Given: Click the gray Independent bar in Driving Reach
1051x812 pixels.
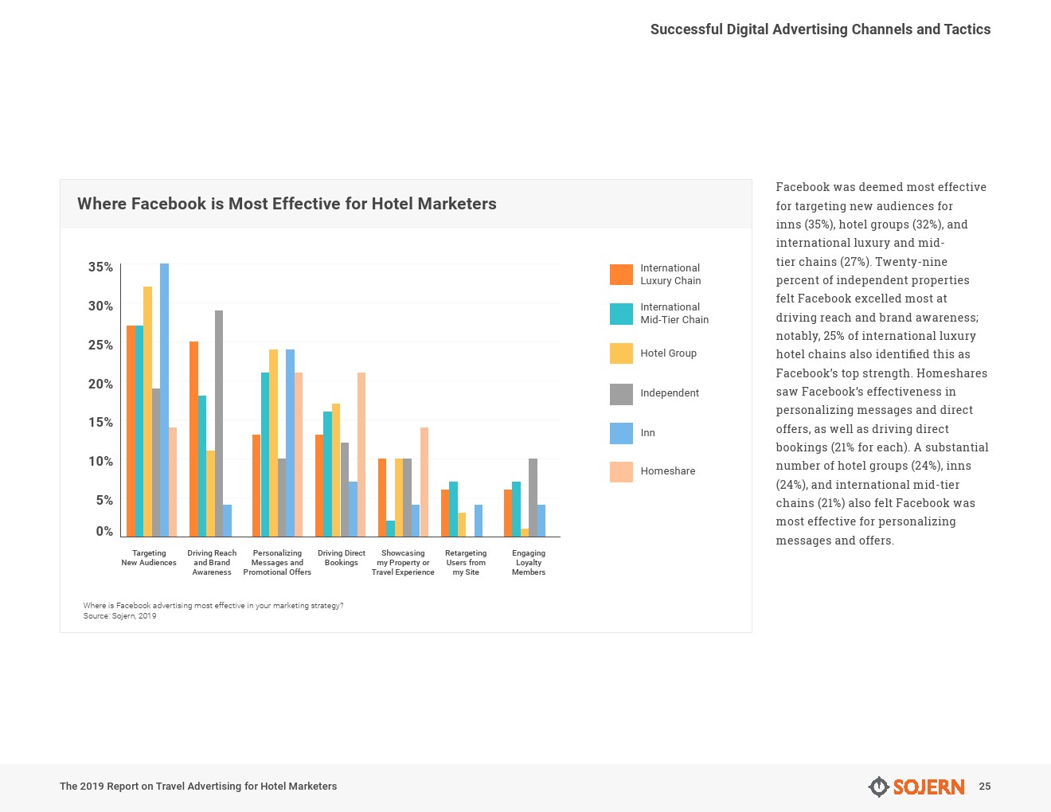Looking at the screenshot, I should [219, 422].
